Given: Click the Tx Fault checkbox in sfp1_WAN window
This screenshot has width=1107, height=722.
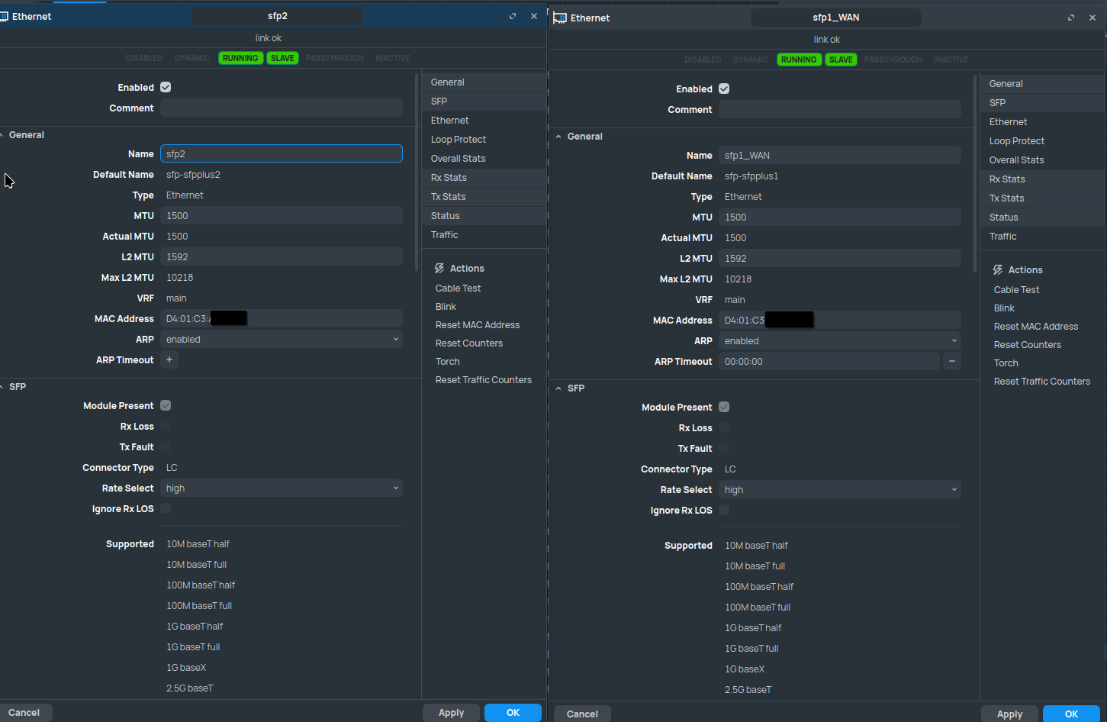Looking at the screenshot, I should 724,448.
